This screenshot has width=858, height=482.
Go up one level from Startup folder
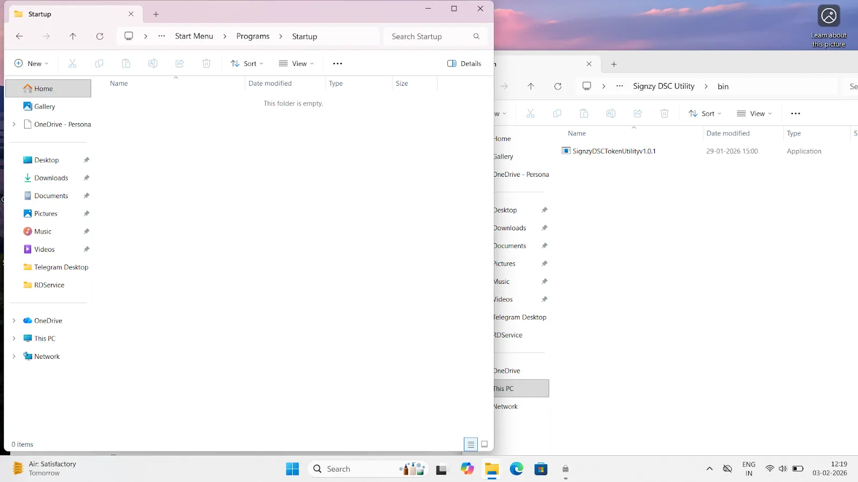73,36
